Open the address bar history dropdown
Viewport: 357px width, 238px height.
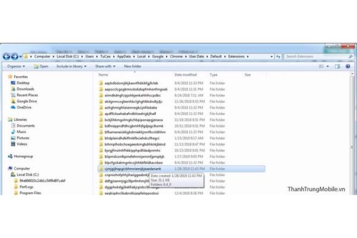(272, 57)
